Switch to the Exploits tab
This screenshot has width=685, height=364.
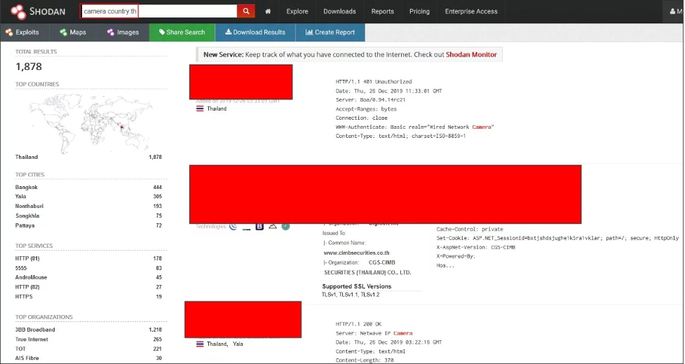[x=22, y=32]
